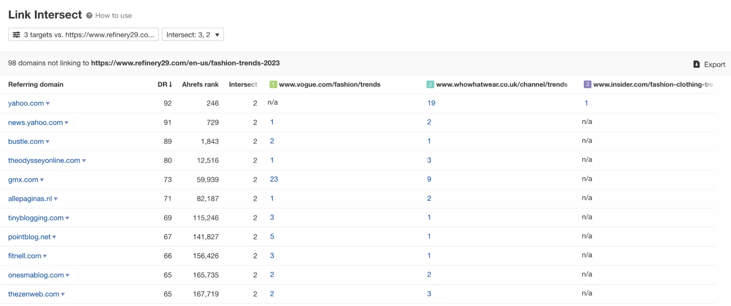The image size is (731, 306).
Task: Click onesmablog.com's vogue link count 2
Action: (272, 275)
